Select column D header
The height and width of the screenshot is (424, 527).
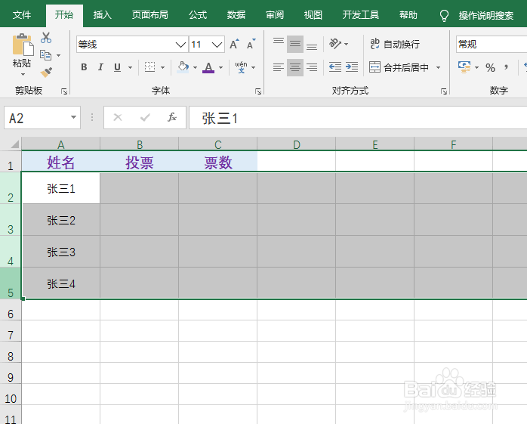(x=297, y=144)
